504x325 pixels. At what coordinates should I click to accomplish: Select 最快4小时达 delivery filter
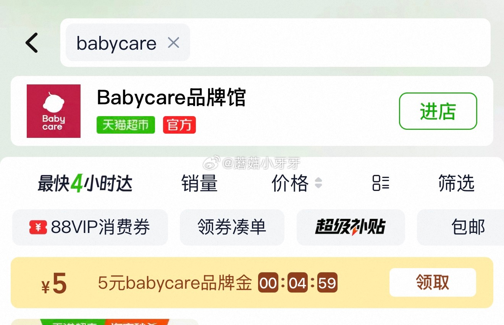[x=85, y=184]
